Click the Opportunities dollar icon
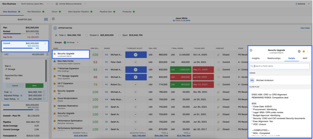The height and width of the screenshot is (139, 313). click(x=55, y=28)
